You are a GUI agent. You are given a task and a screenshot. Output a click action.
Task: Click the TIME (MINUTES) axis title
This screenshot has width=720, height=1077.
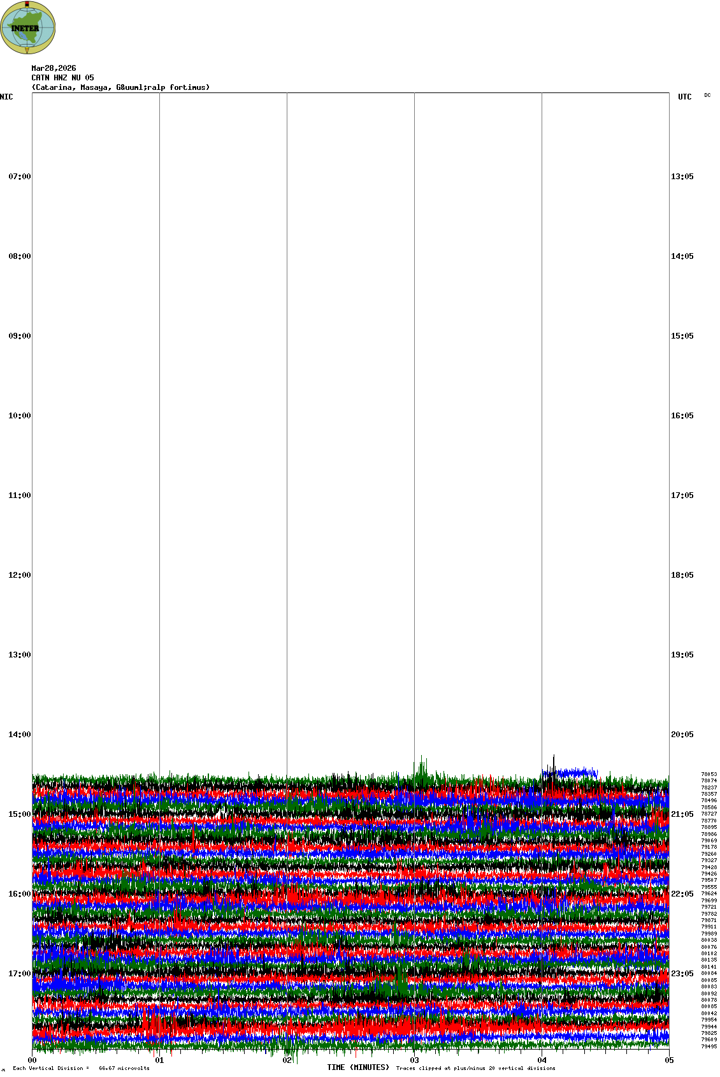click(x=358, y=1067)
